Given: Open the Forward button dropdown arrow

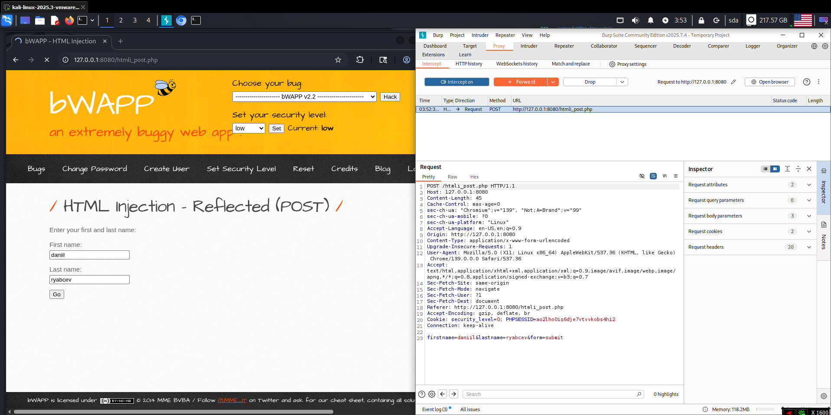Looking at the screenshot, I should click(x=553, y=82).
